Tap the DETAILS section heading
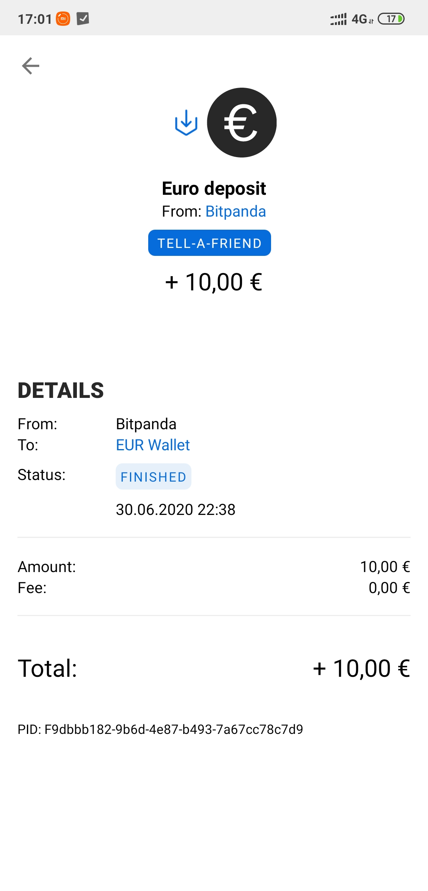This screenshot has height=891, width=428. click(x=61, y=390)
